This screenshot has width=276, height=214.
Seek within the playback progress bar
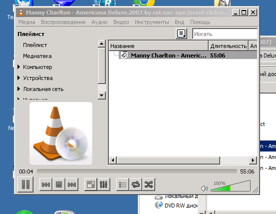[137, 171]
